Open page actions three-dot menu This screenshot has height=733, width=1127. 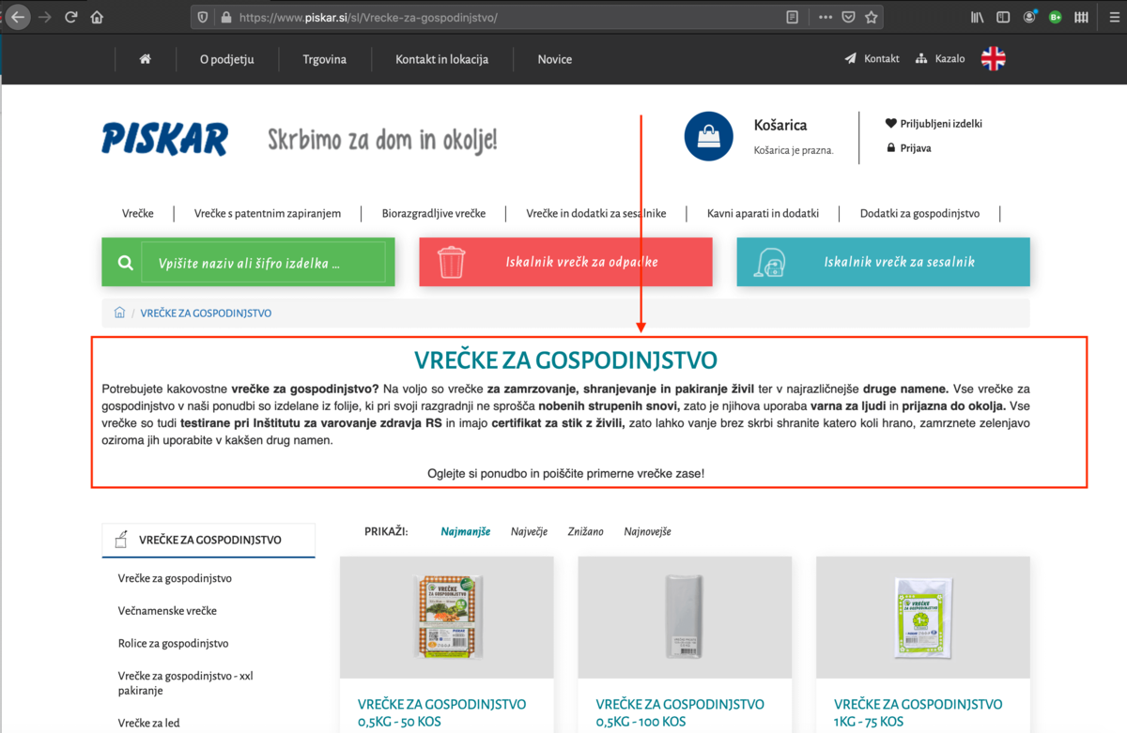coord(826,17)
